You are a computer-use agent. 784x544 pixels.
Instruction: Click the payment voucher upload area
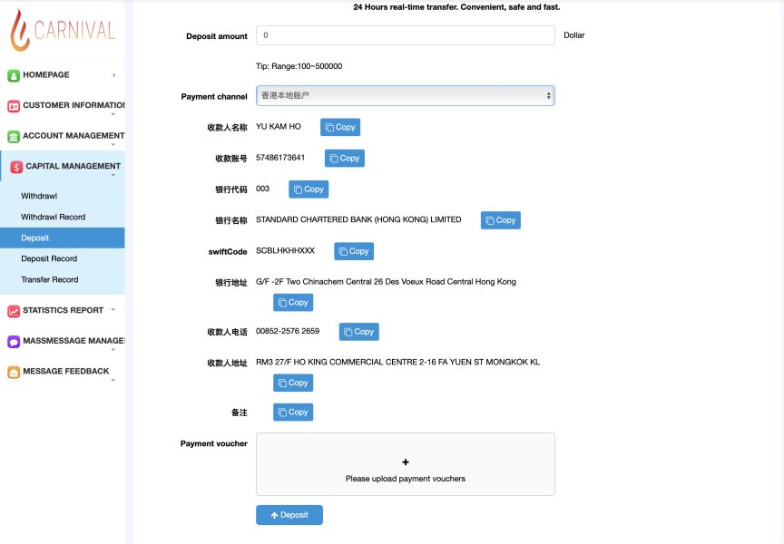[405, 464]
